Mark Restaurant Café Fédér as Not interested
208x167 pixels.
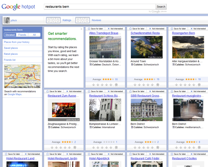tap(157, 154)
